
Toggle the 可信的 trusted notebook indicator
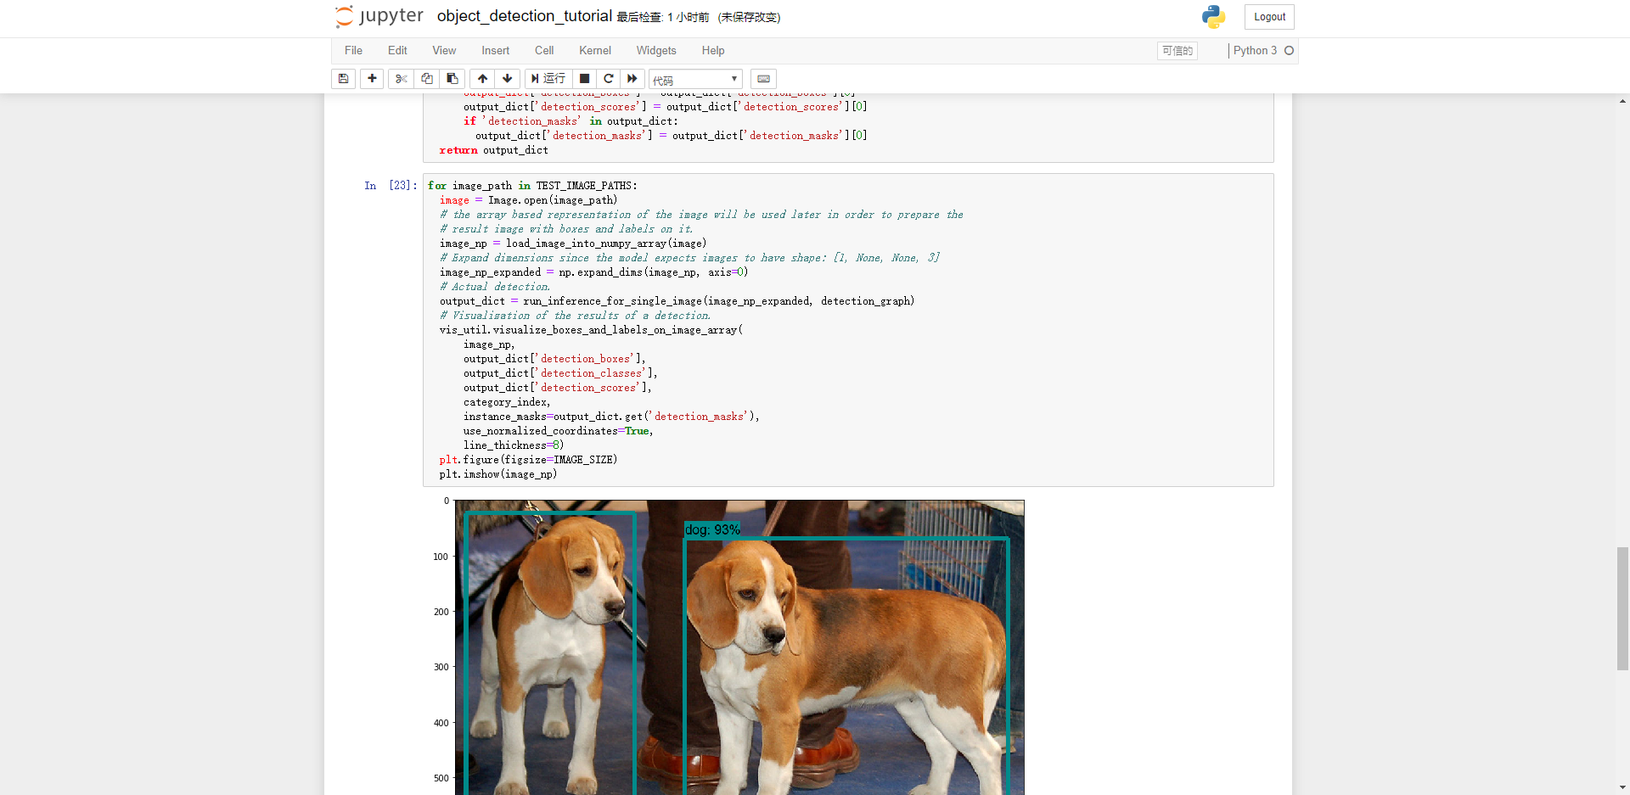coord(1178,51)
